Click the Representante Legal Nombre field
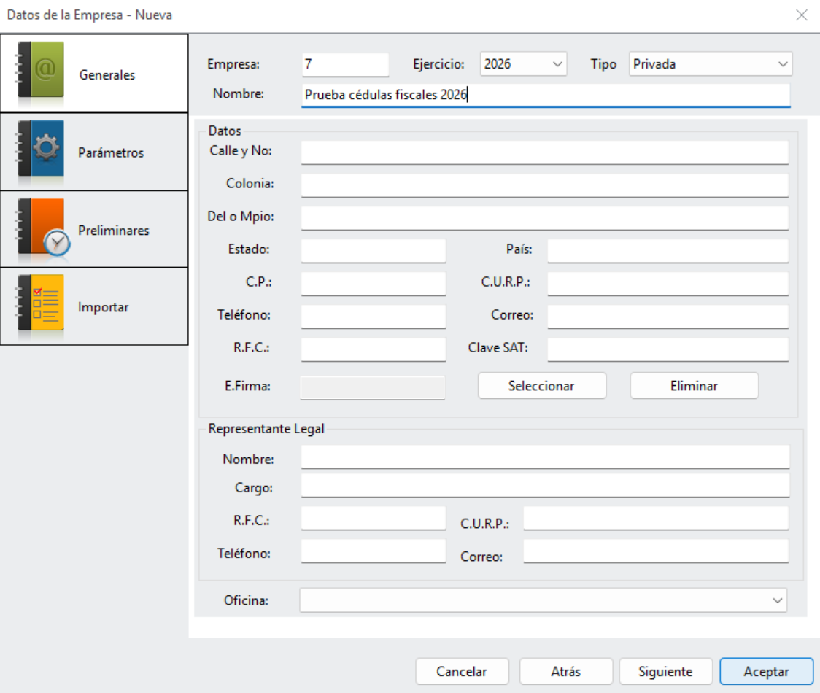 tap(545, 457)
